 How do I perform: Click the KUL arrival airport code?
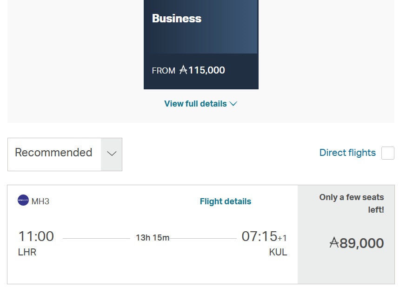click(x=278, y=252)
